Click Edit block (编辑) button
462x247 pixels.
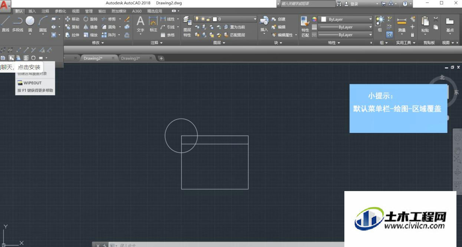pos(279,27)
